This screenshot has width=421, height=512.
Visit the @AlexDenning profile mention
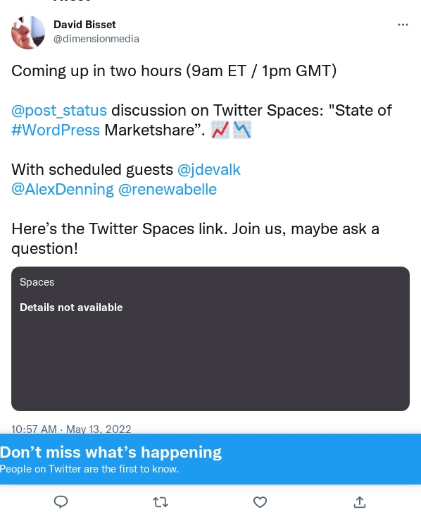click(x=63, y=190)
